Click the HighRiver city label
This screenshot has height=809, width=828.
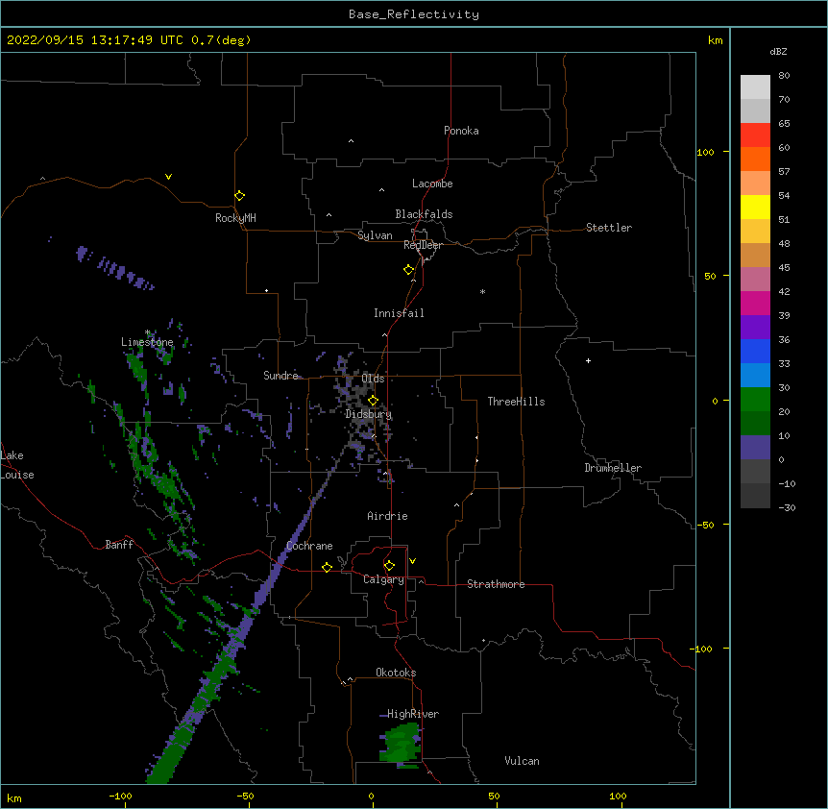413,714
